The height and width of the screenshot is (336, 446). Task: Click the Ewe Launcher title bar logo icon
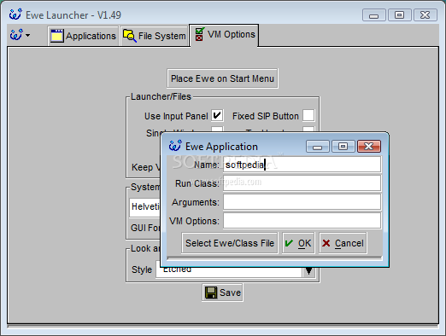point(15,14)
